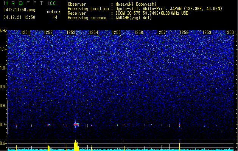Click the 1253 time marker
Image resolution: width=238 pixels, height=151 pixels.
[71, 32]
